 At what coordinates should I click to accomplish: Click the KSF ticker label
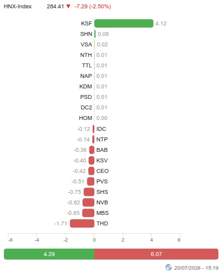[x=86, y=23]
